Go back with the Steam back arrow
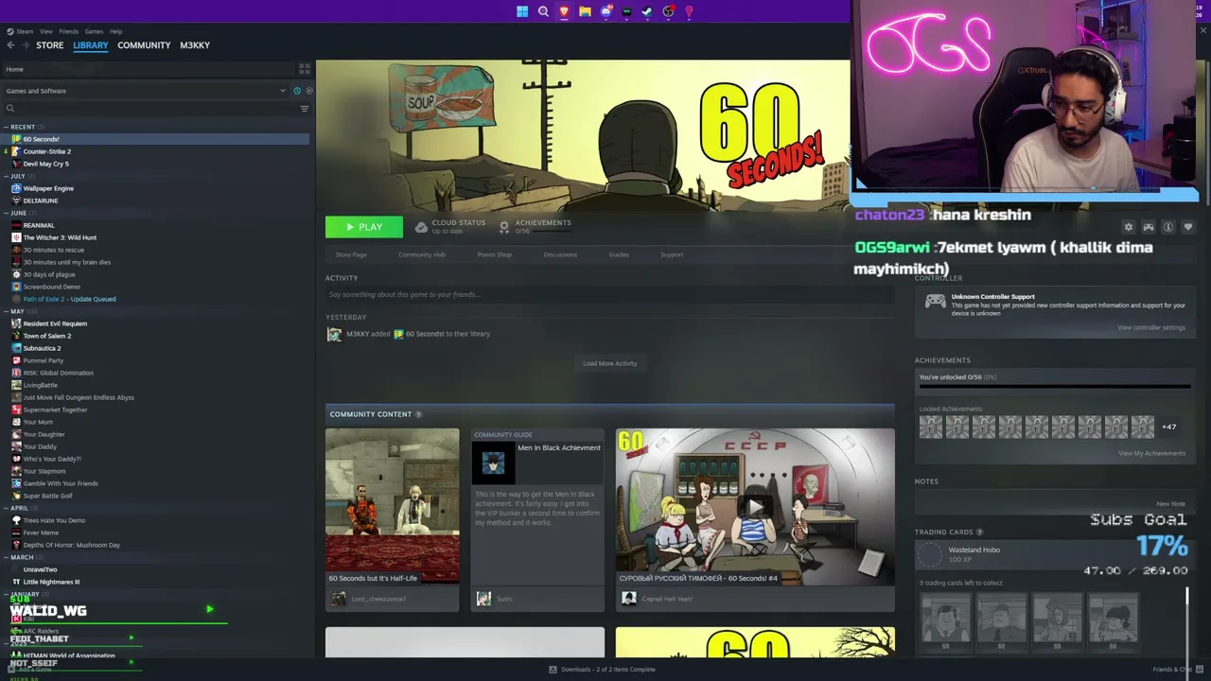Screen dimensions: 1211x681 coord(10,45)
